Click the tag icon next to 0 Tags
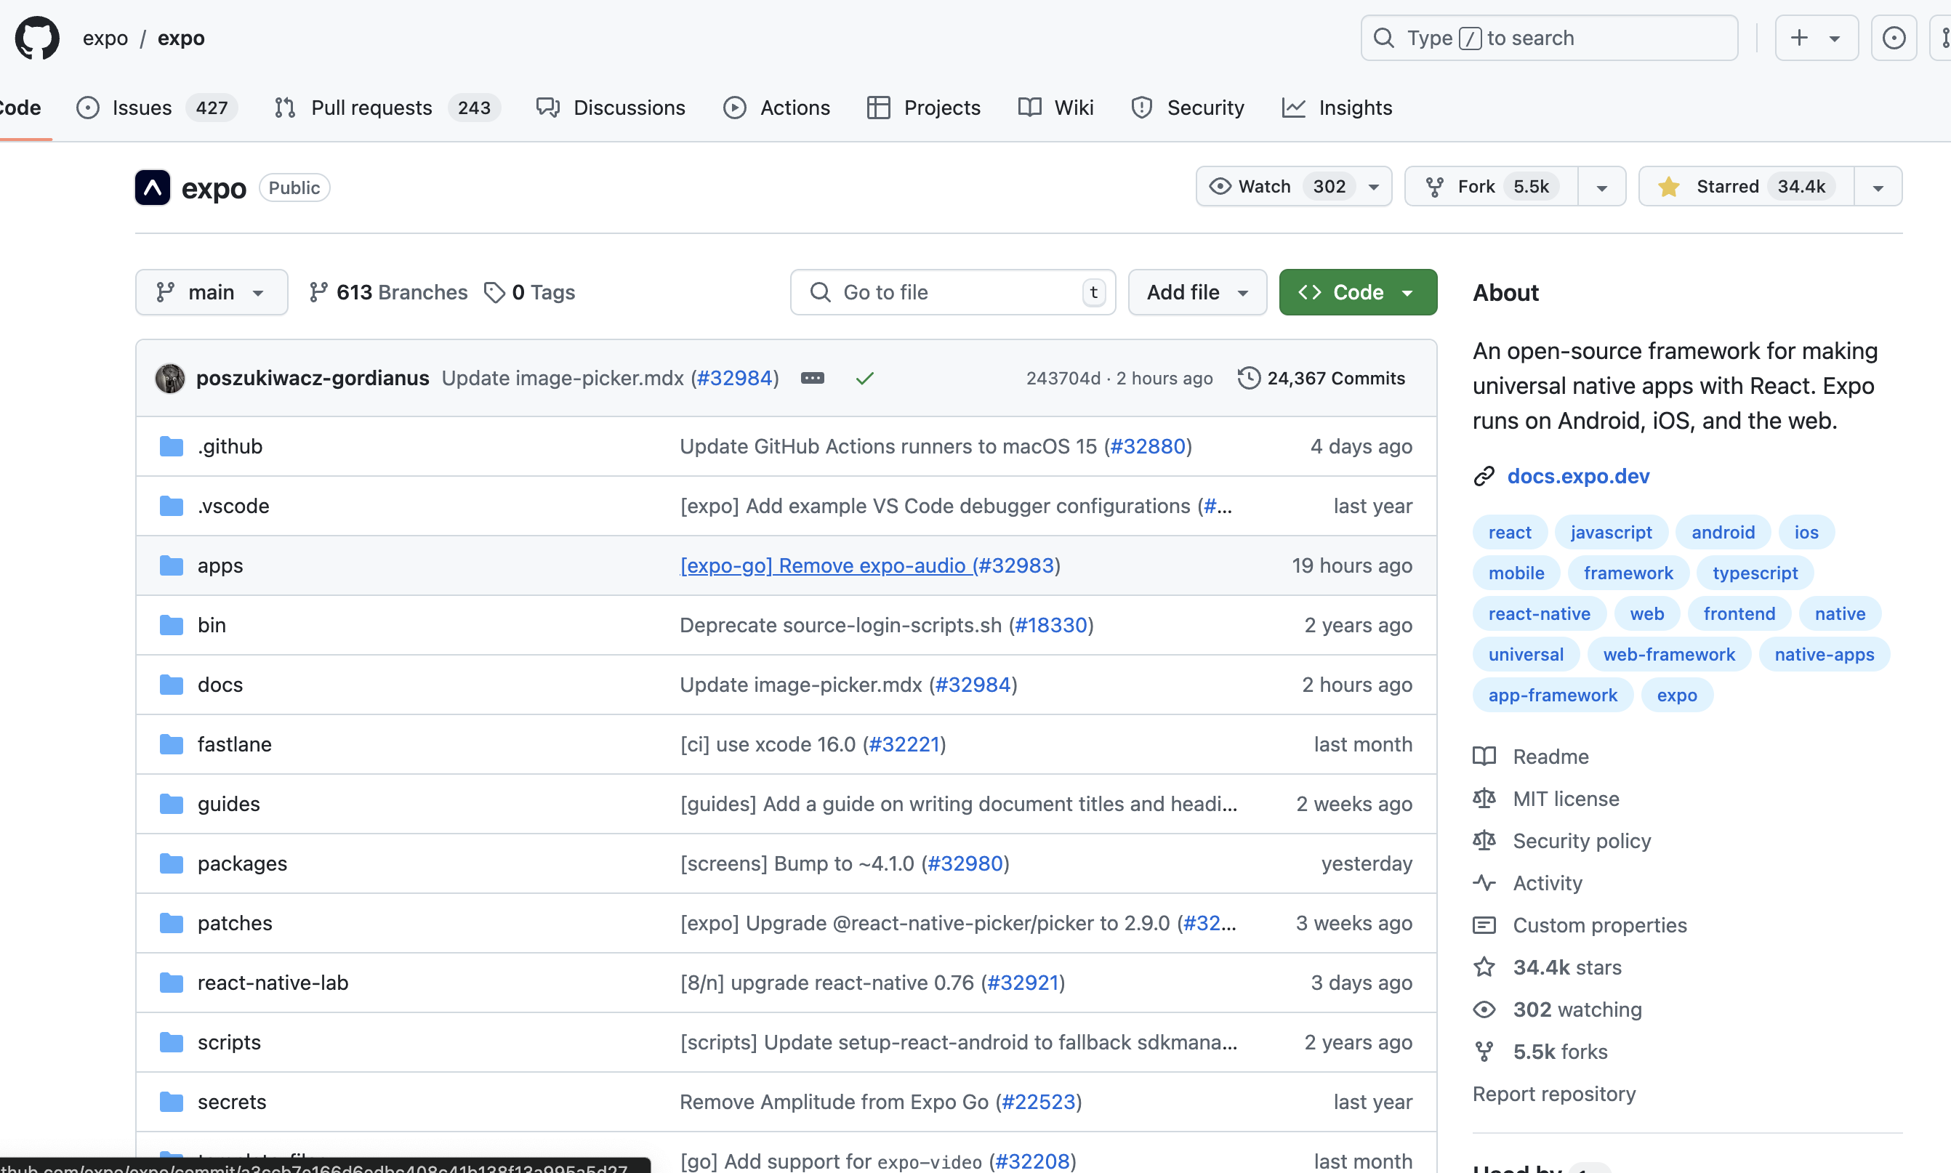The image size is (1951, 1173). (x=496, y=291)
